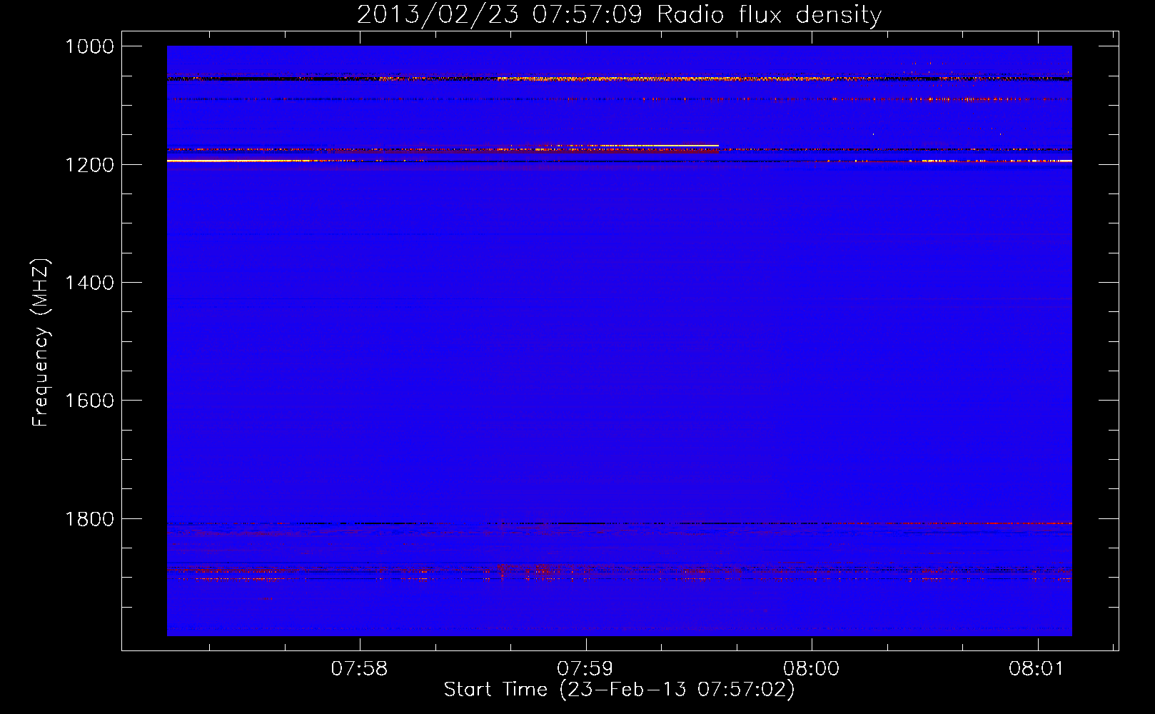1155x714 pixels.
Task: Click the plot title "2013/02/23 07:57:09 Radio flux density"
Action: [x=619, y=14]
